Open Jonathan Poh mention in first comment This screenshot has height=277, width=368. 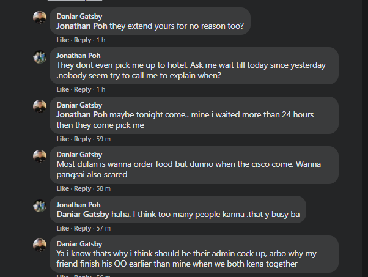click(82, 26)
